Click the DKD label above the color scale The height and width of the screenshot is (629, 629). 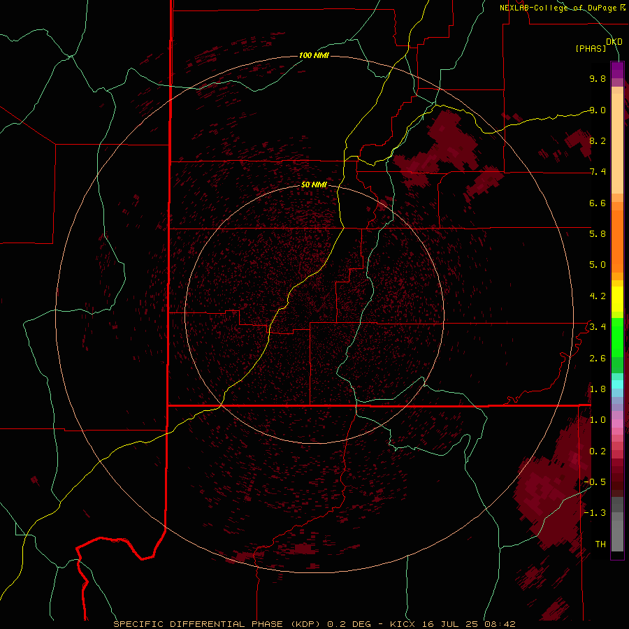[x=614, y=42]
